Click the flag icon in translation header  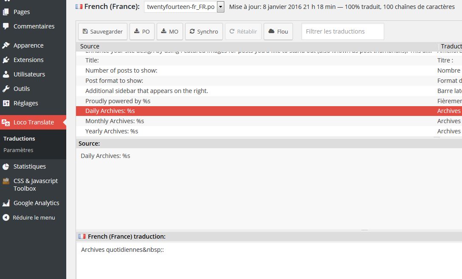(x=82, y=236)
